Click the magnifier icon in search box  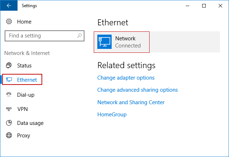point(79,36)
